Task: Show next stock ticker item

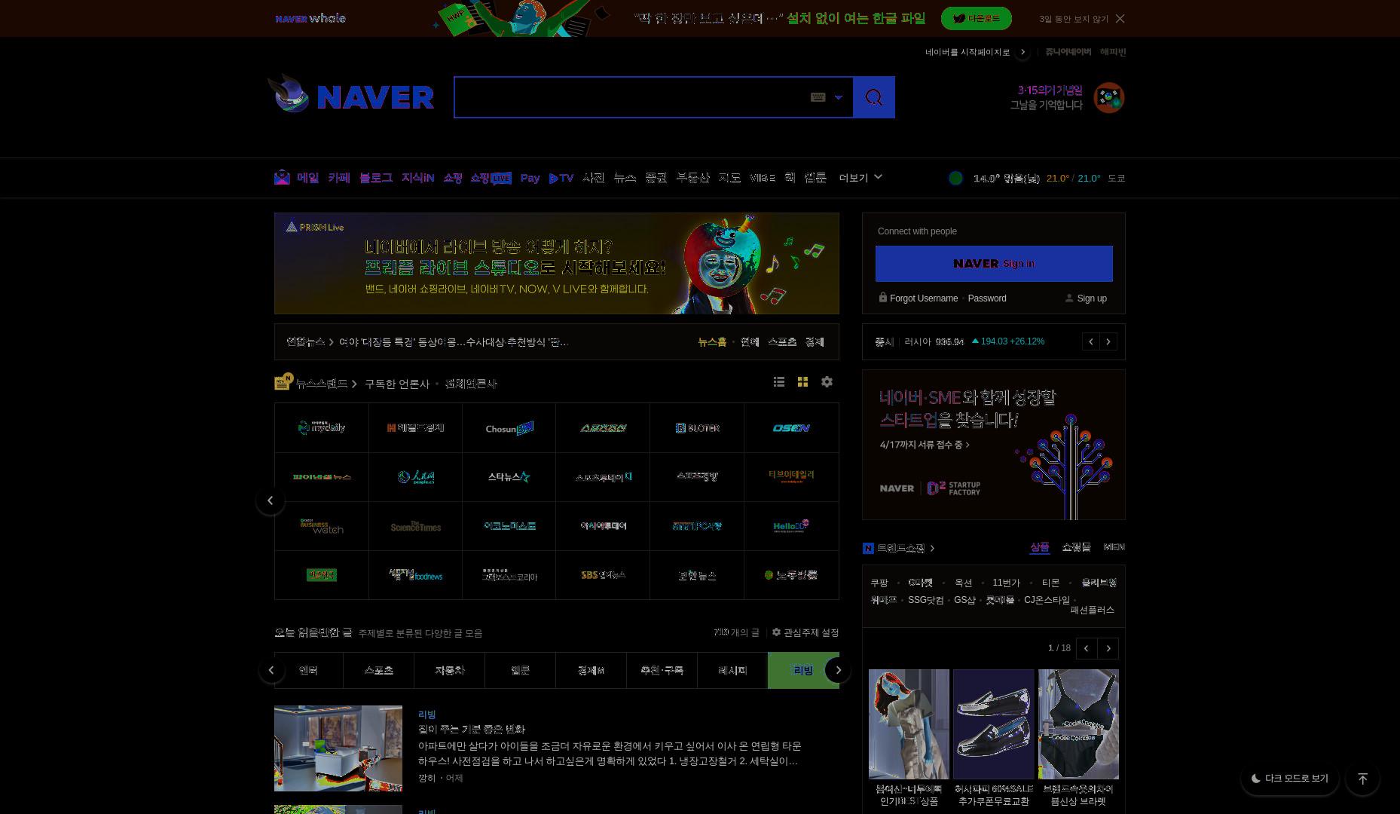Action: [x=1108, y=342]
